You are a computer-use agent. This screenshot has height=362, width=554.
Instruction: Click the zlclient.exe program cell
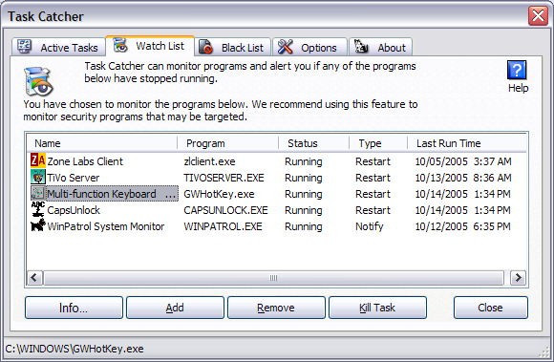209,161
